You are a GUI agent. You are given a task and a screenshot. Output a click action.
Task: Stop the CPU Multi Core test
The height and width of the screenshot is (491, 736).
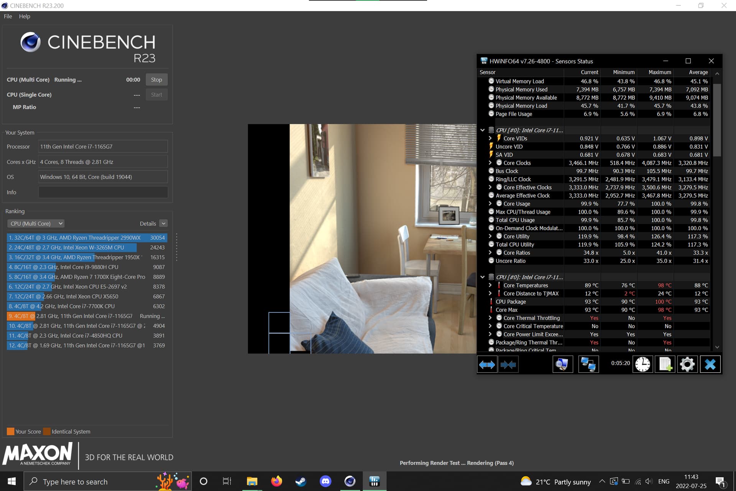tap(156, 79)
